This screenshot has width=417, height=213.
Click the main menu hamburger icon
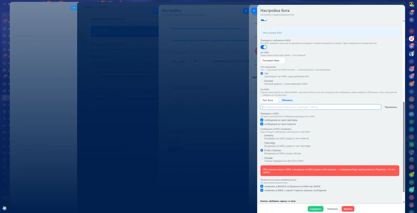coord(4,4)
